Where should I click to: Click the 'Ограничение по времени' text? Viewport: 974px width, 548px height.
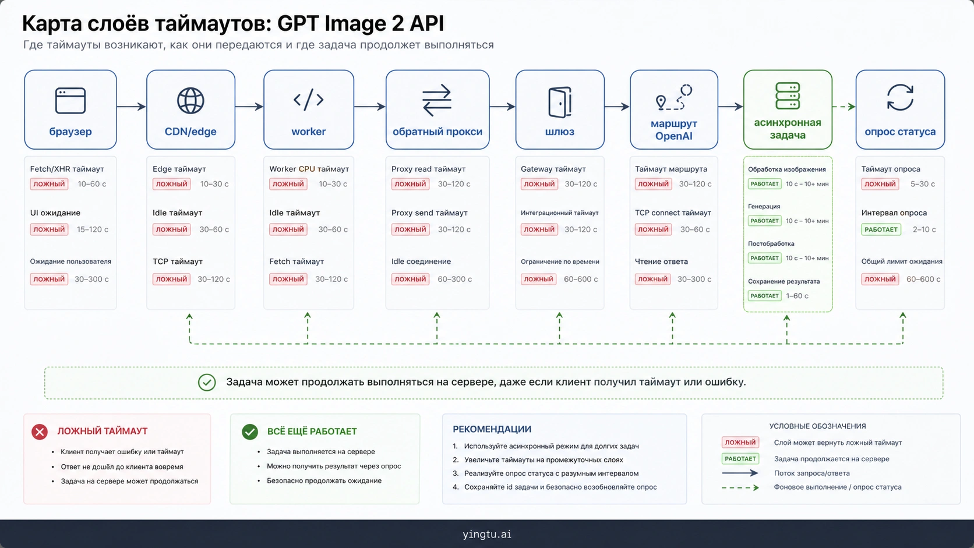point(560,262)
